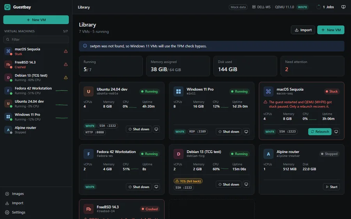Screen dimensions: 351x219
Task: Open the Images section
Action: (x=36, y=194)
